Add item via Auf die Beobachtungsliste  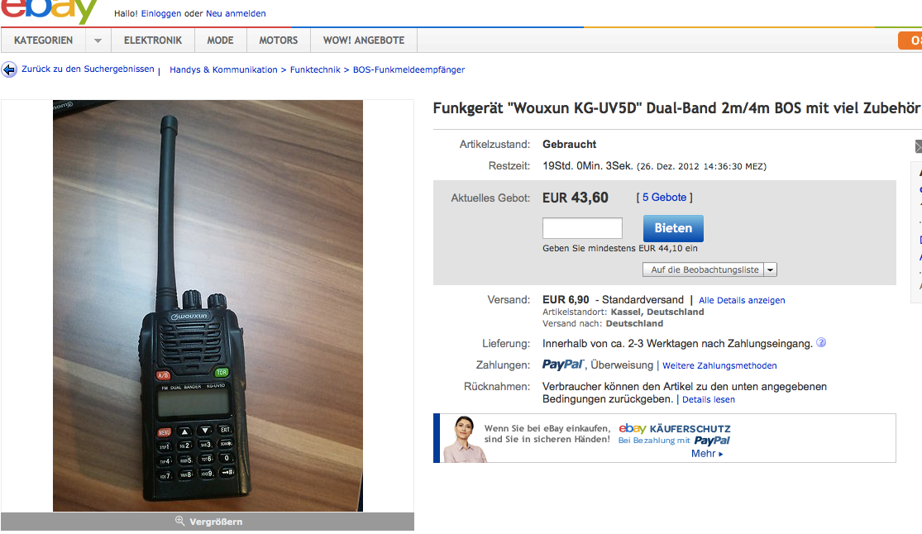(x=704, y=269)
